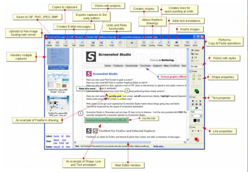Viewport: 248px width, 172px height.
Task: Click the Bold text formatting icon
Action: [x=193, y=101]
